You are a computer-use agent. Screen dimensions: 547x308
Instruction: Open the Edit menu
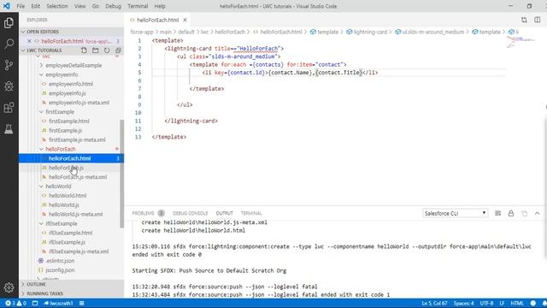pyautogui.click(x=36, y=6)
